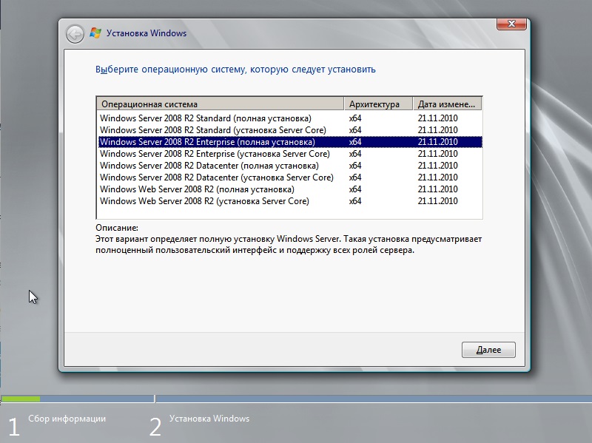Pick Server 2008 R2 Datacenter (полная установка)

[x=290, y=165]
